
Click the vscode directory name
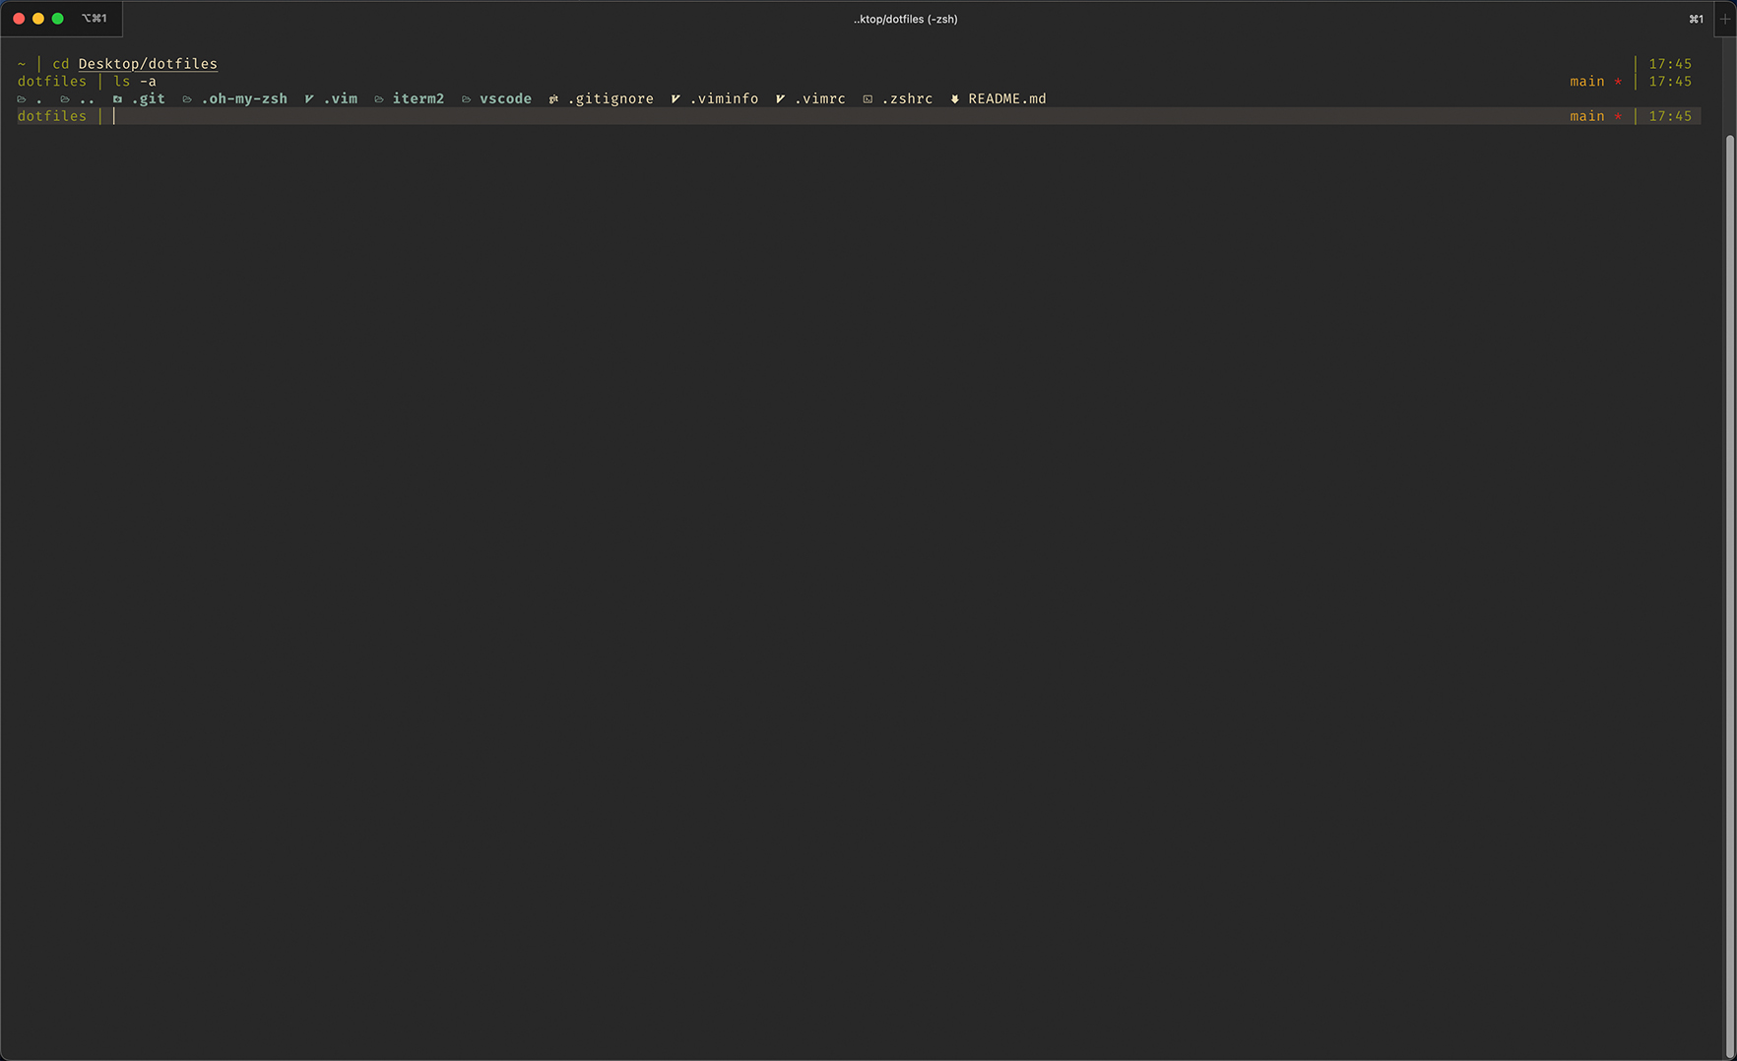[x=505, y=98]
